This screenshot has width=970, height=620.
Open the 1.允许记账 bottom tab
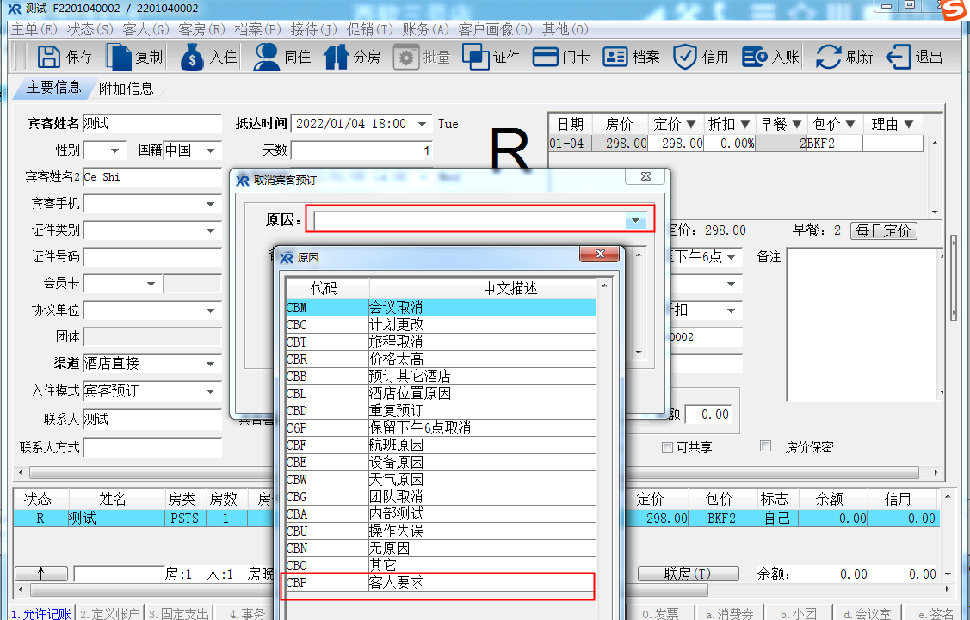coord(41,613)
